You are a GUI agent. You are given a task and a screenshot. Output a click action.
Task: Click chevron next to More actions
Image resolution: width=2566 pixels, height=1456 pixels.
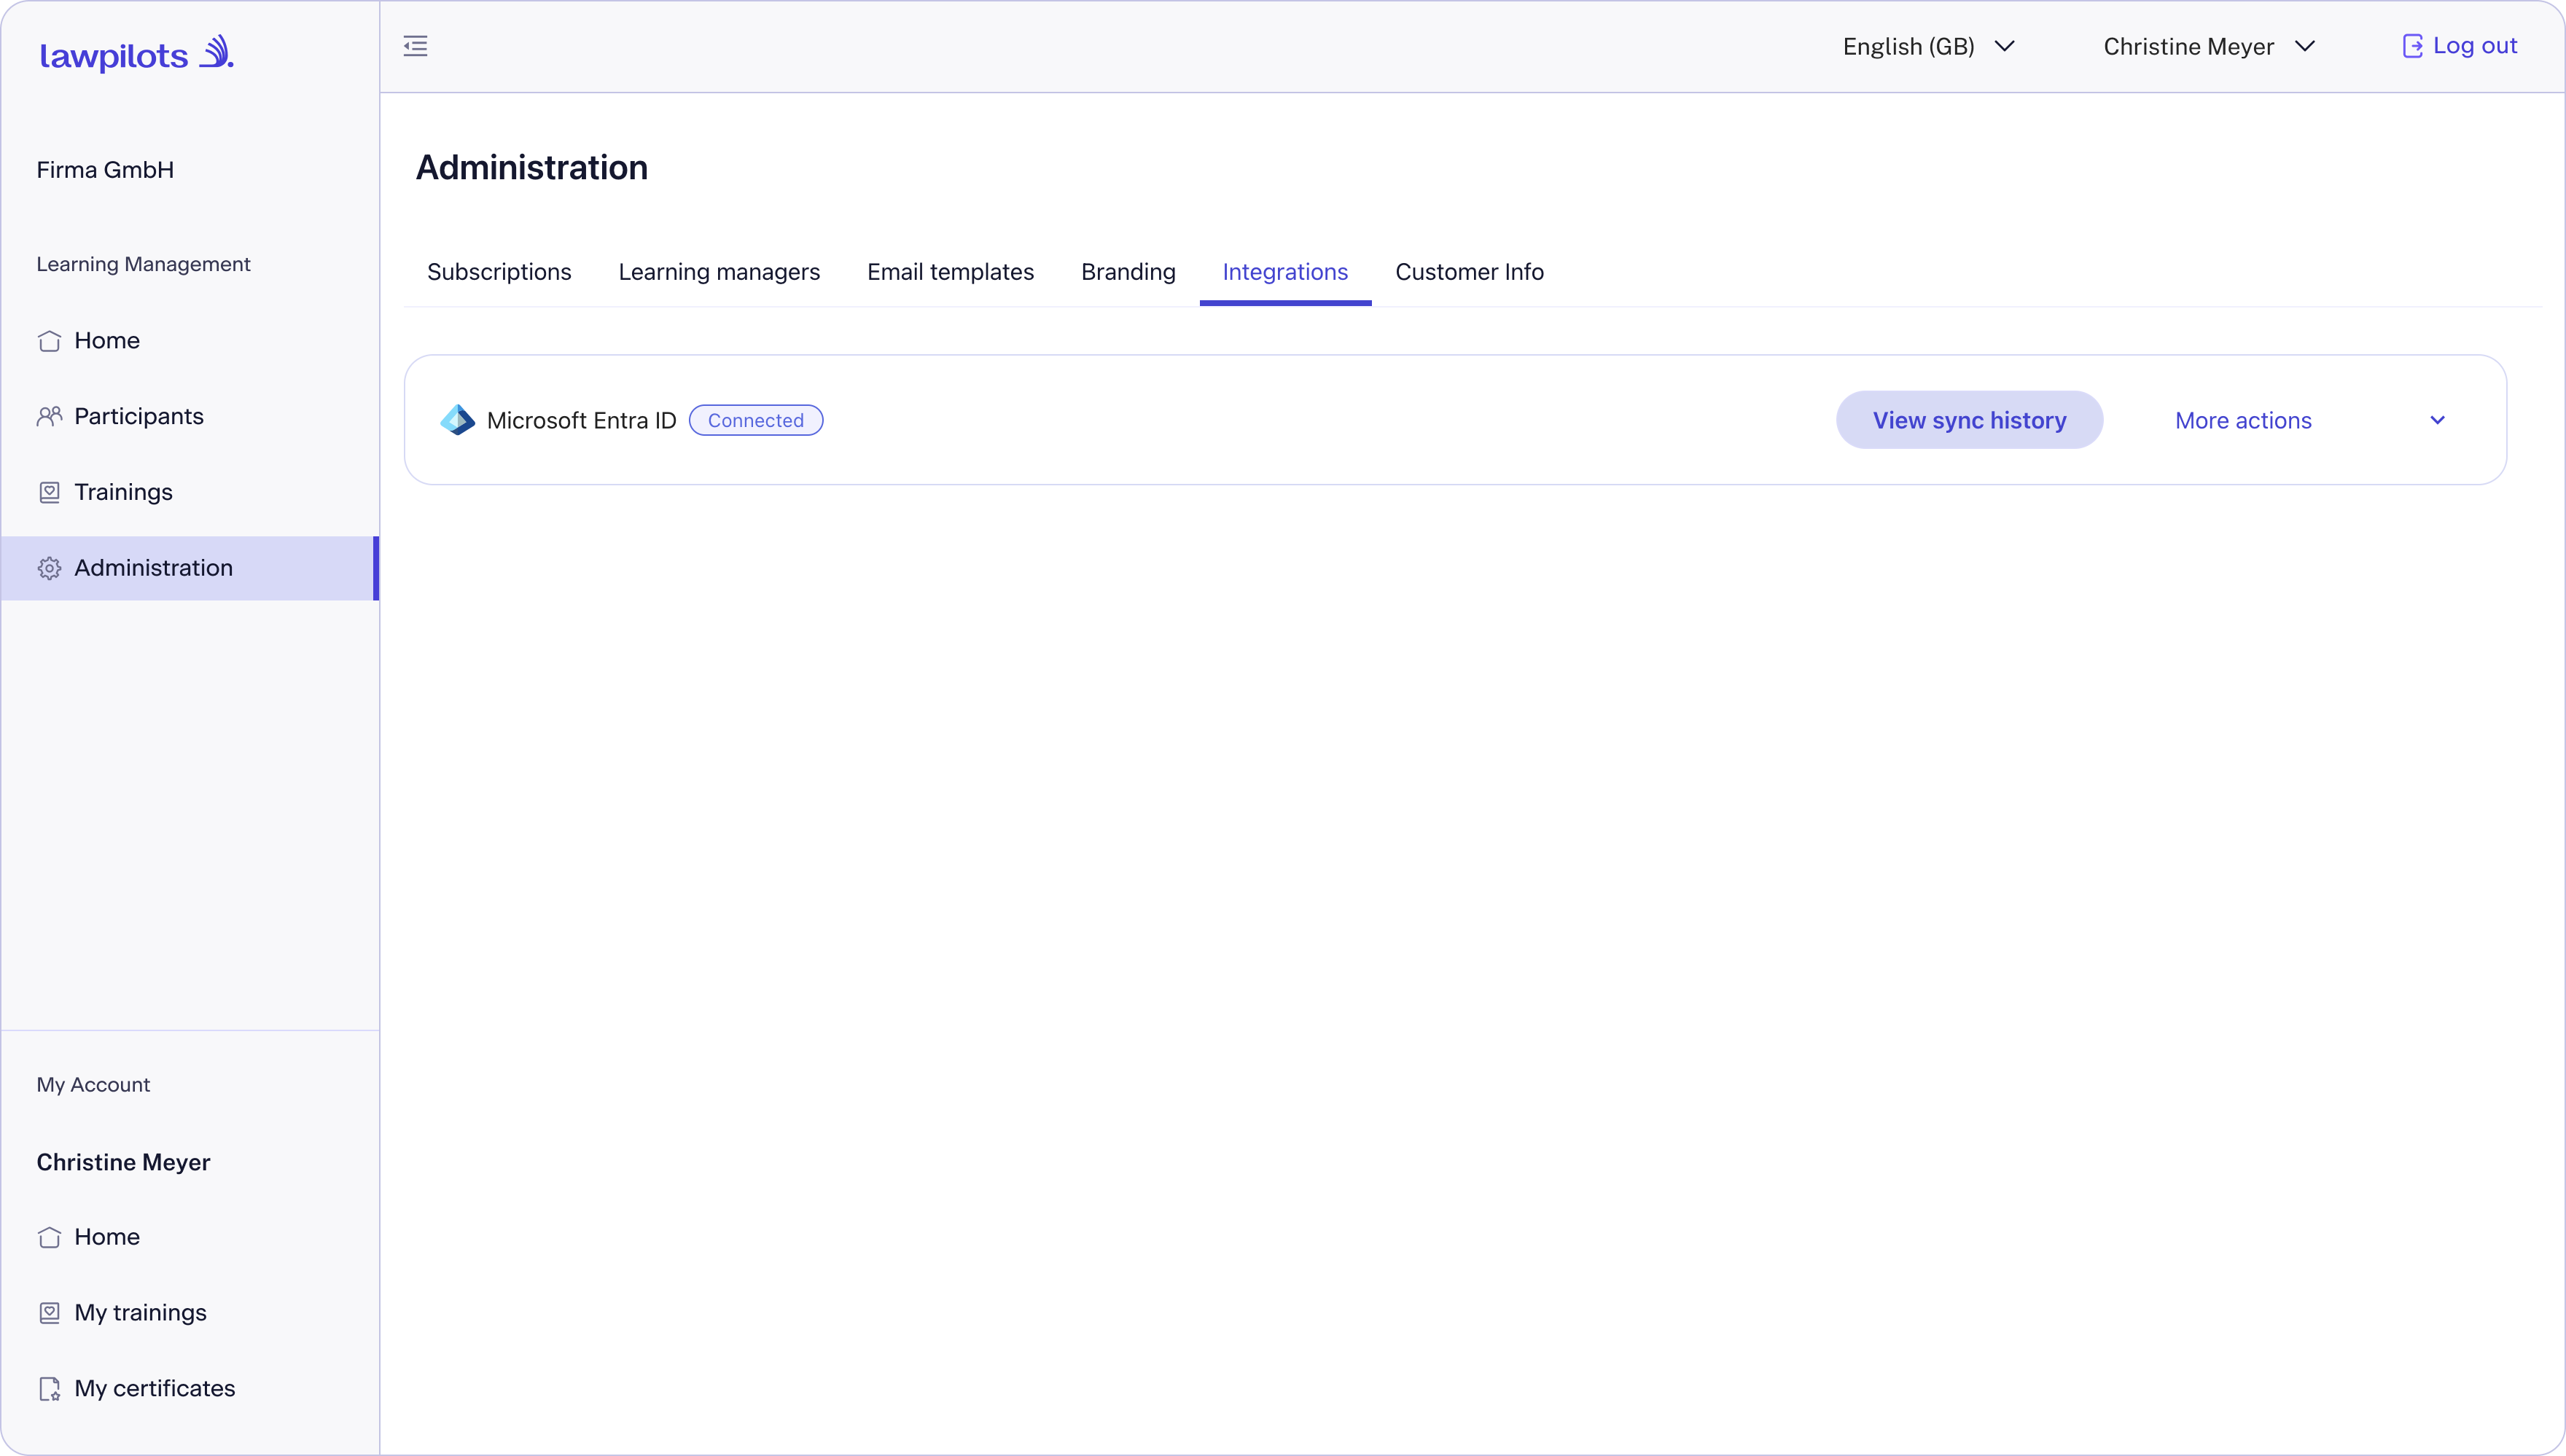coord(2438,420)
